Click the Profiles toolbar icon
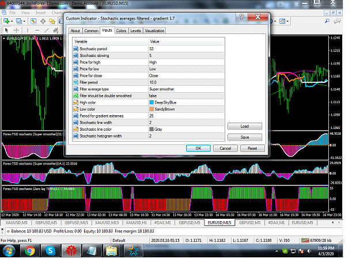This screenshot has height=270, width=360. (19, 21)
